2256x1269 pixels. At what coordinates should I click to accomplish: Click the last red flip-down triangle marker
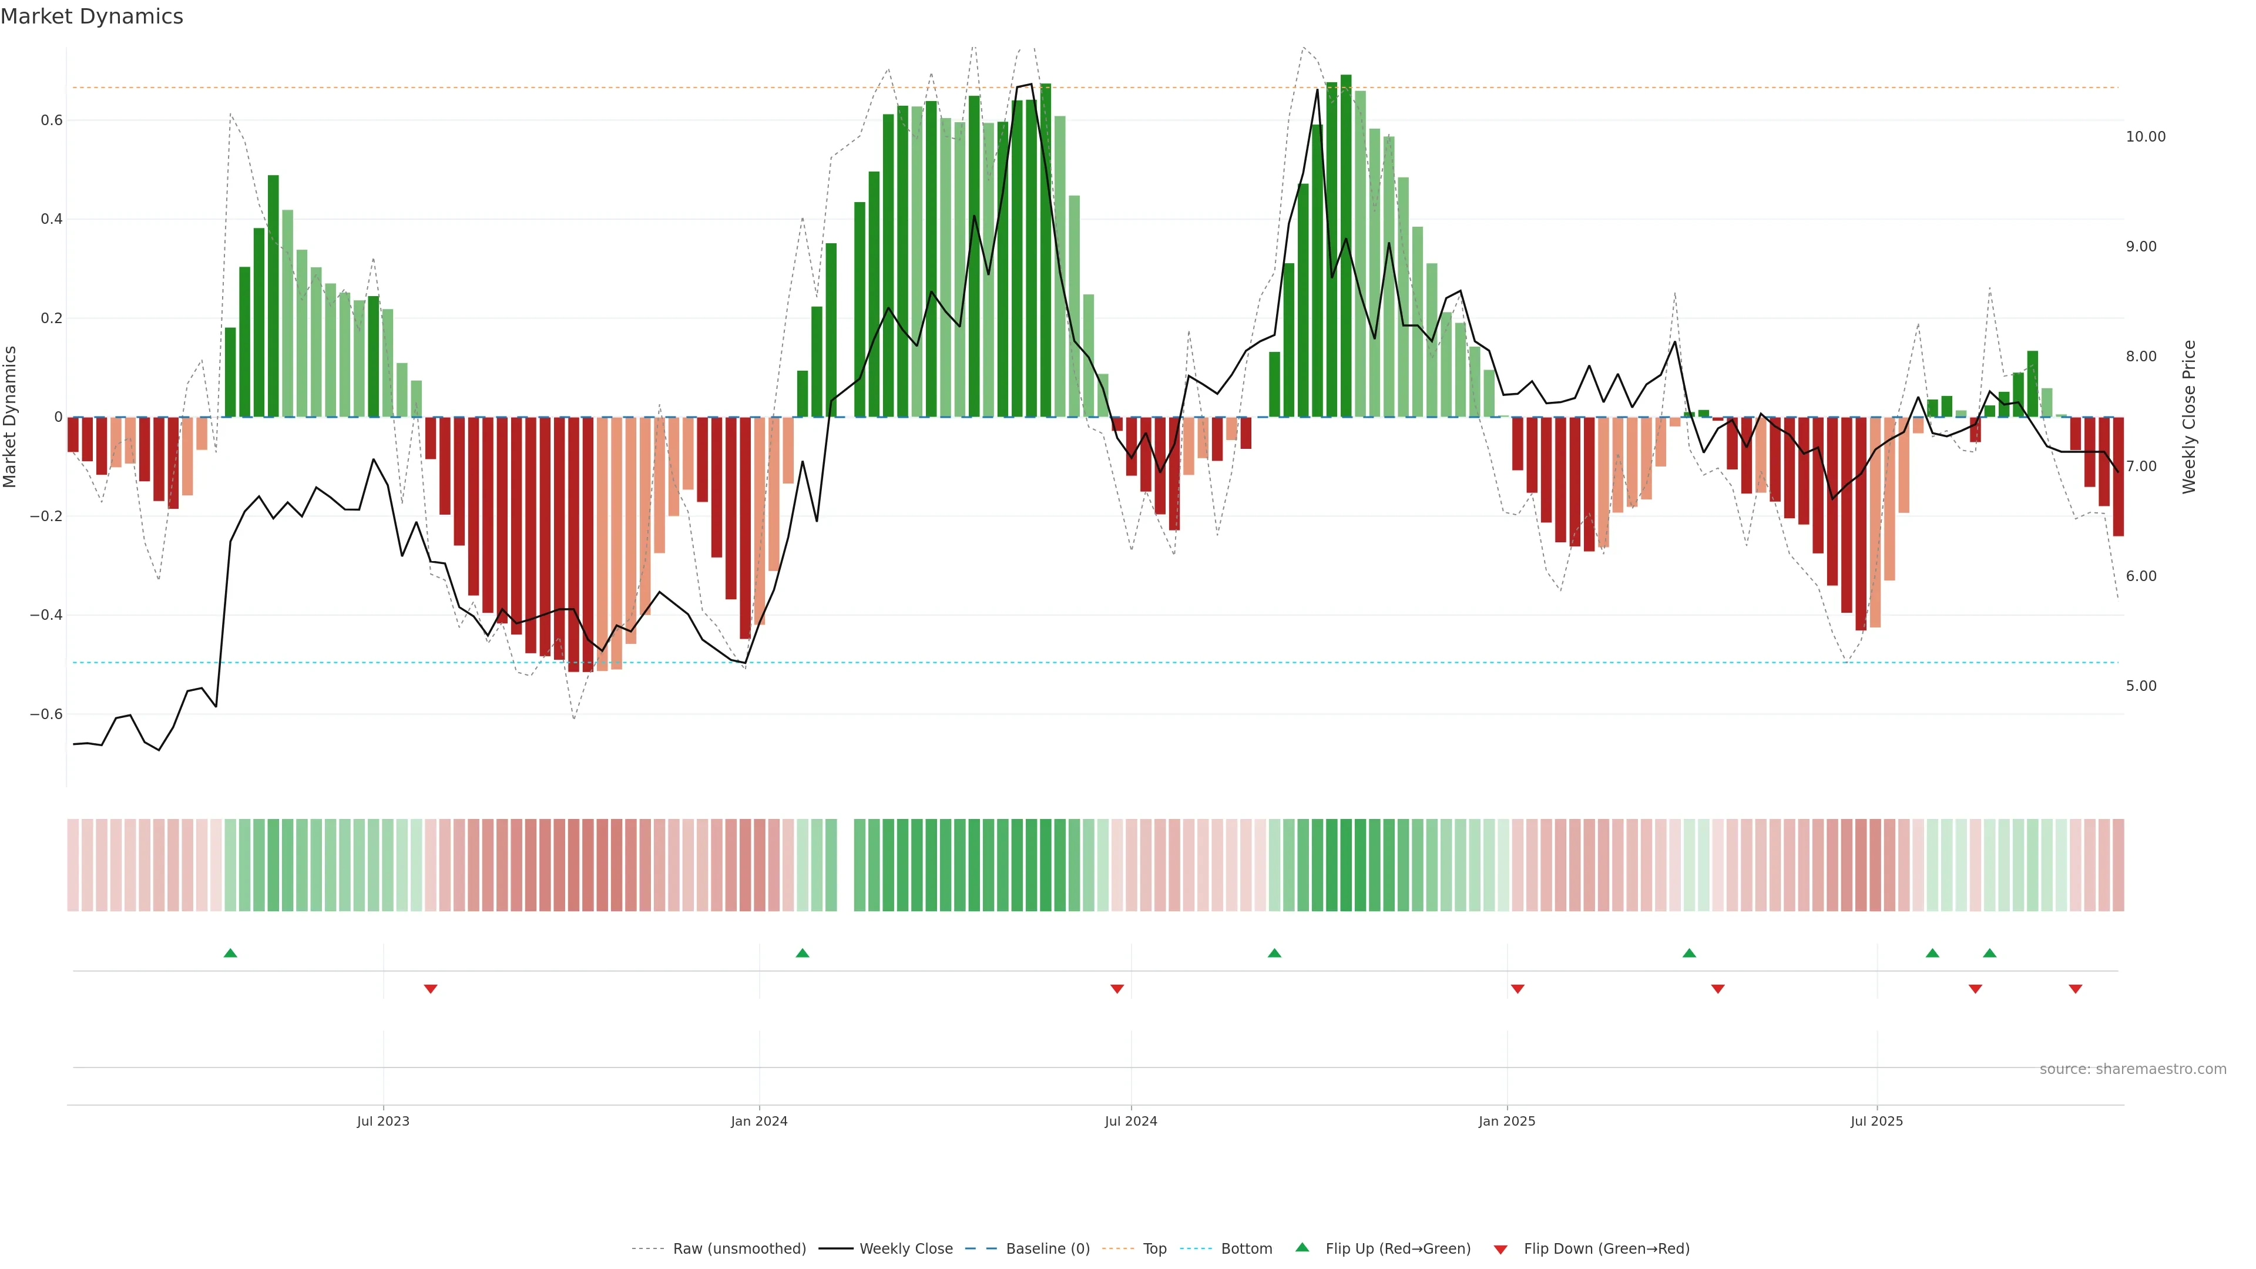(2074, 989)
